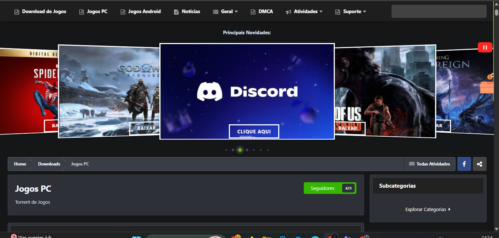Select the first carousel indicator dot

(x=226, y=150)
